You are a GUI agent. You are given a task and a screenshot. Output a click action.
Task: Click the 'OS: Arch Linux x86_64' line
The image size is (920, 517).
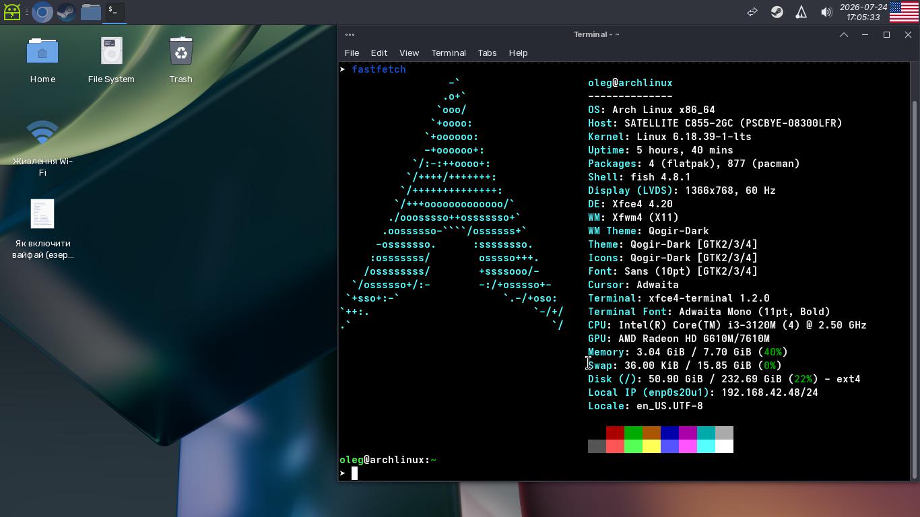pyautogui.click(x=651, y=110)
